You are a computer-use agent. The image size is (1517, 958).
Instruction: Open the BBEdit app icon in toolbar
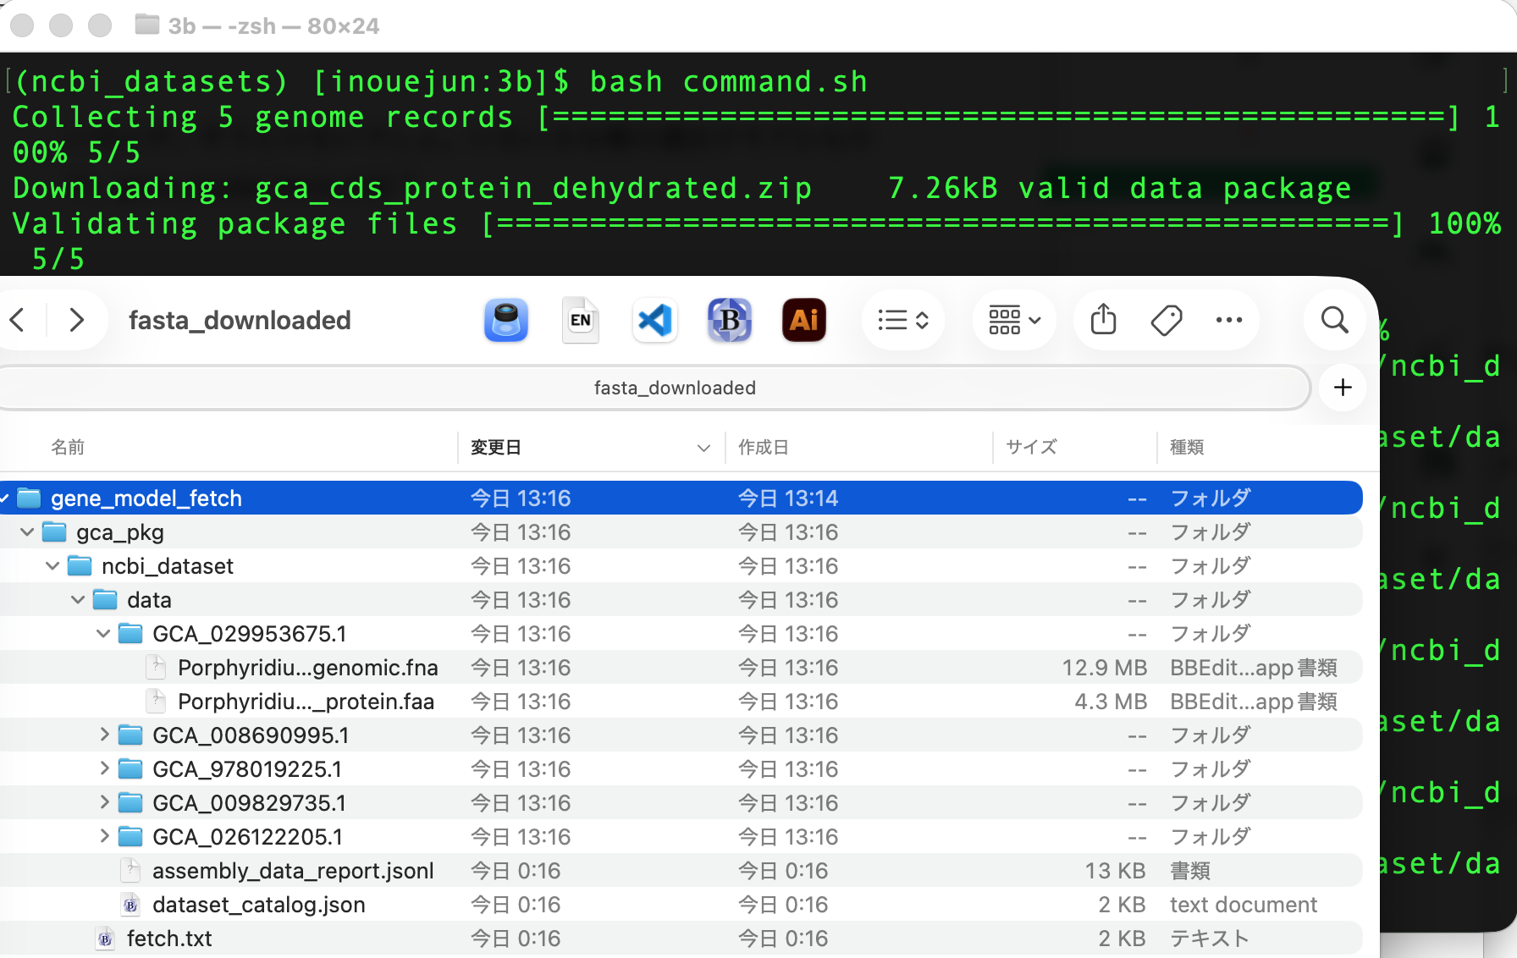click(x=729, y=320)
